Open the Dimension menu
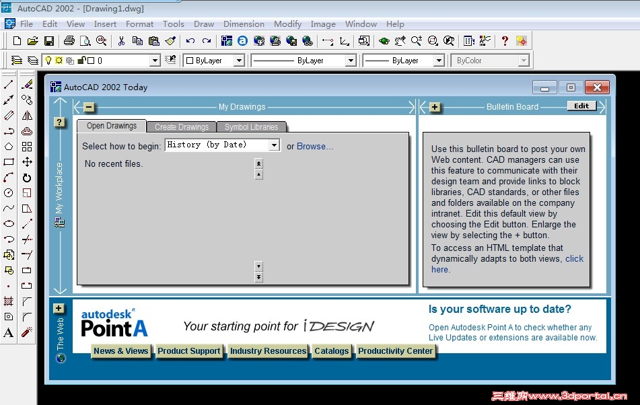This screenshot has height=405, width=640. coord(244,24)
